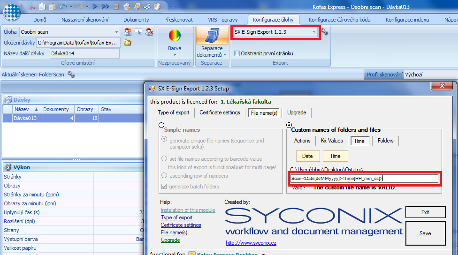
Task: Click the Stop square icon
Action: click(116, 7)
